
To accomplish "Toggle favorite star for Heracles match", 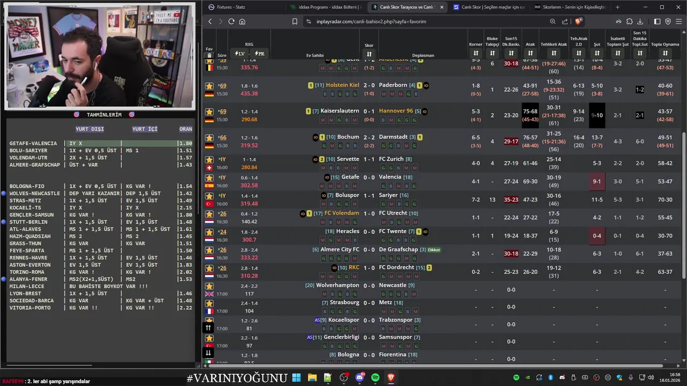I will coord(209,232).
